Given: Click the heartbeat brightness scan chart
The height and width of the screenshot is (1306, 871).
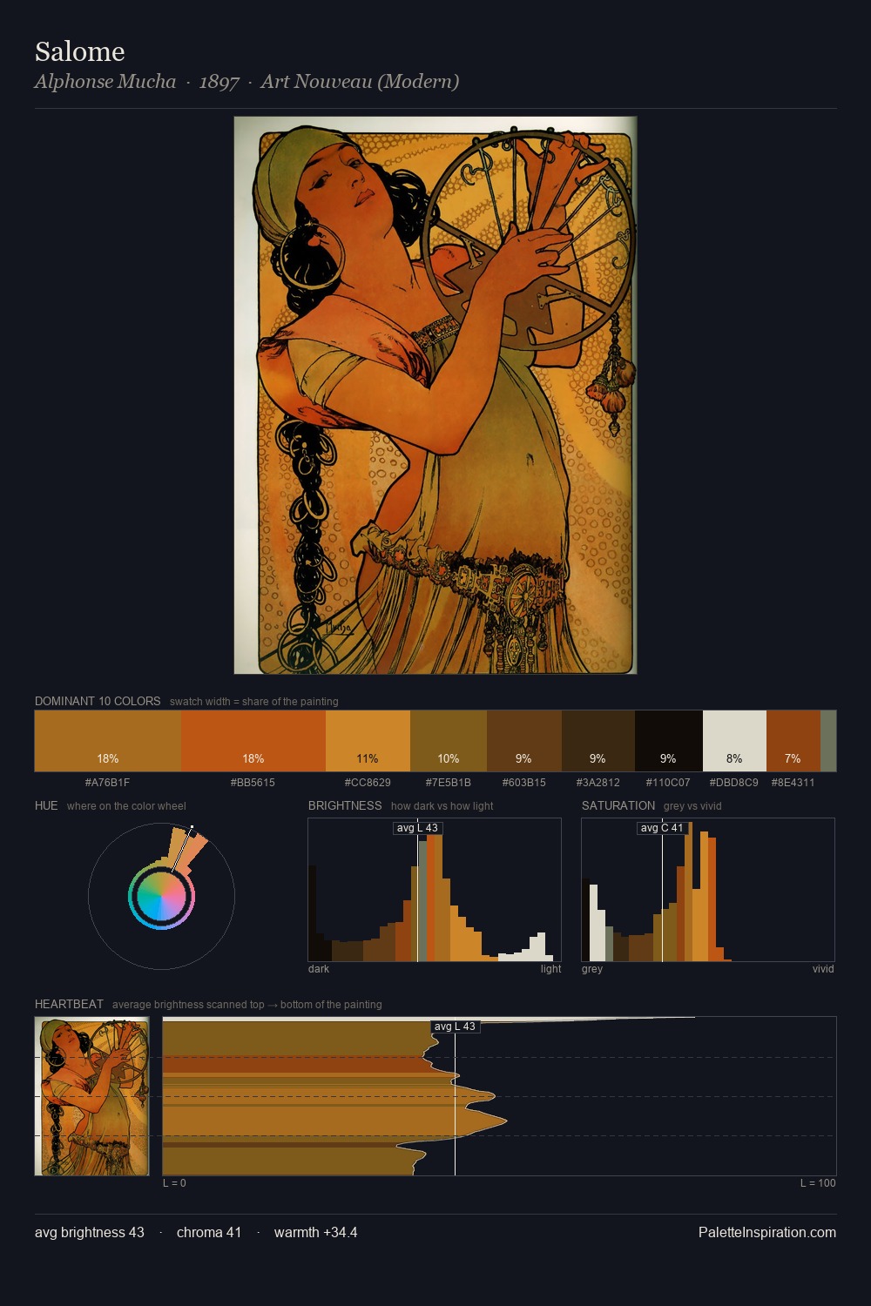Looking at the screenshot, I should [x=499, y=1096].
